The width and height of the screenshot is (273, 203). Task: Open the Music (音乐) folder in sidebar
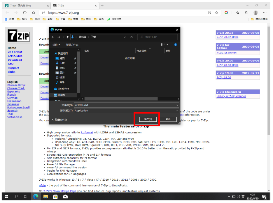pyautogui.click(x=62, y=82)
